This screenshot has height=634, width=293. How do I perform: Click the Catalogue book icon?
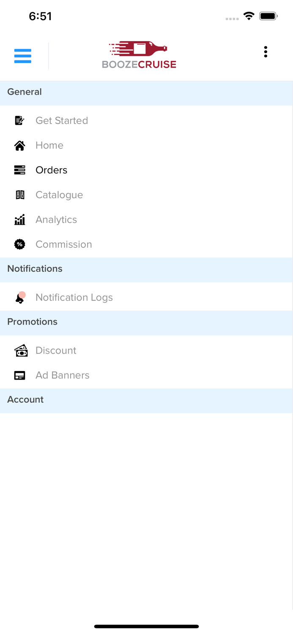20,195
